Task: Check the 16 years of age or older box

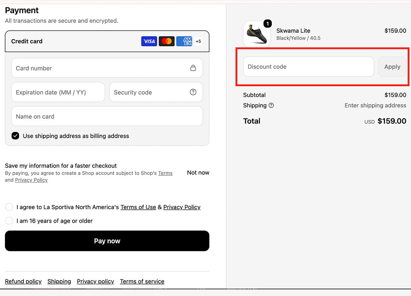Action: (x=9, y=221)
